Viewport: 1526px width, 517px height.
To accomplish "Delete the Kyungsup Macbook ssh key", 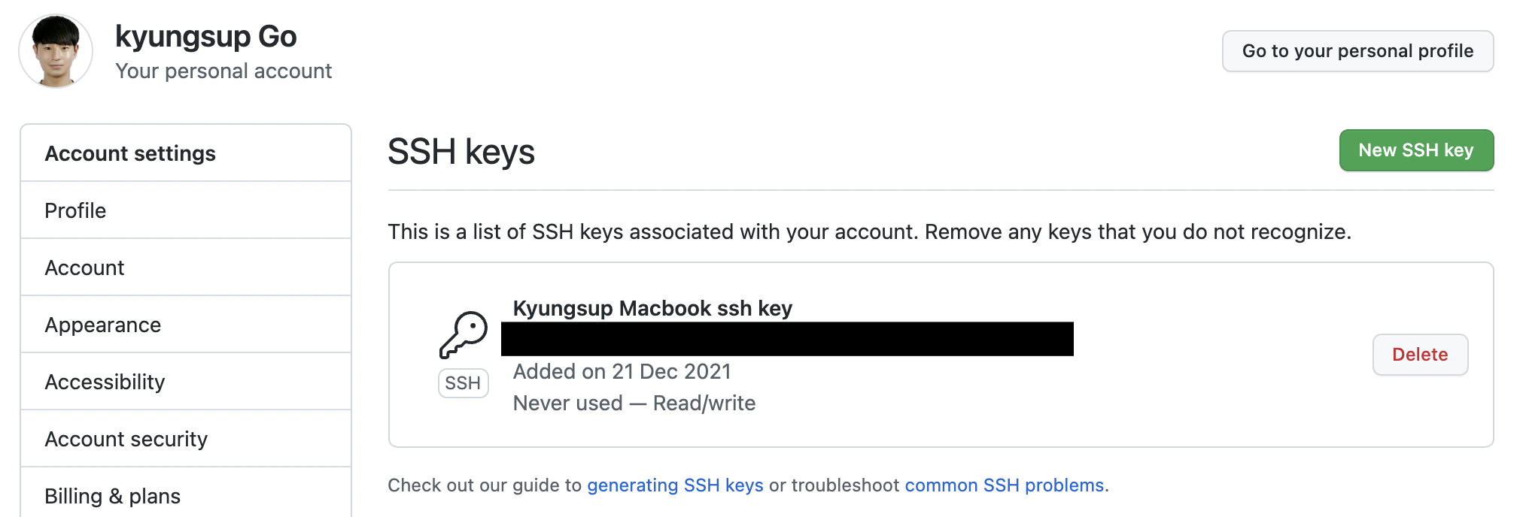I will coord(1419,355).
